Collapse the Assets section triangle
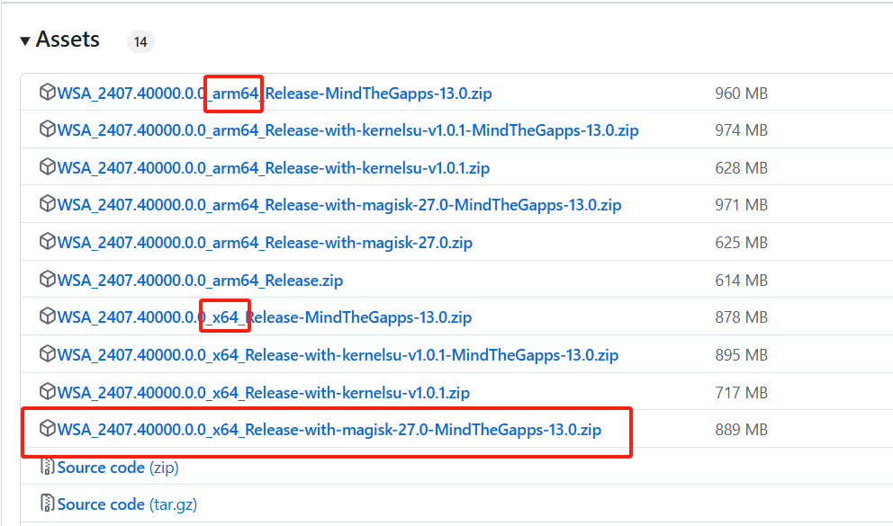This screenshot has height=526, width=893. pos(25,41)
